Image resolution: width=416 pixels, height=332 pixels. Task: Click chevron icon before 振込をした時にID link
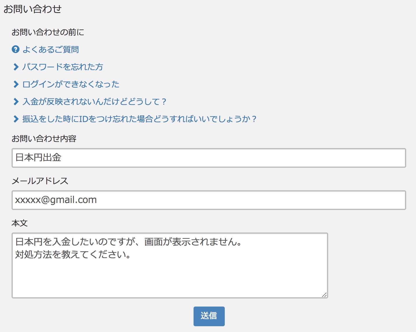[16, 119]
